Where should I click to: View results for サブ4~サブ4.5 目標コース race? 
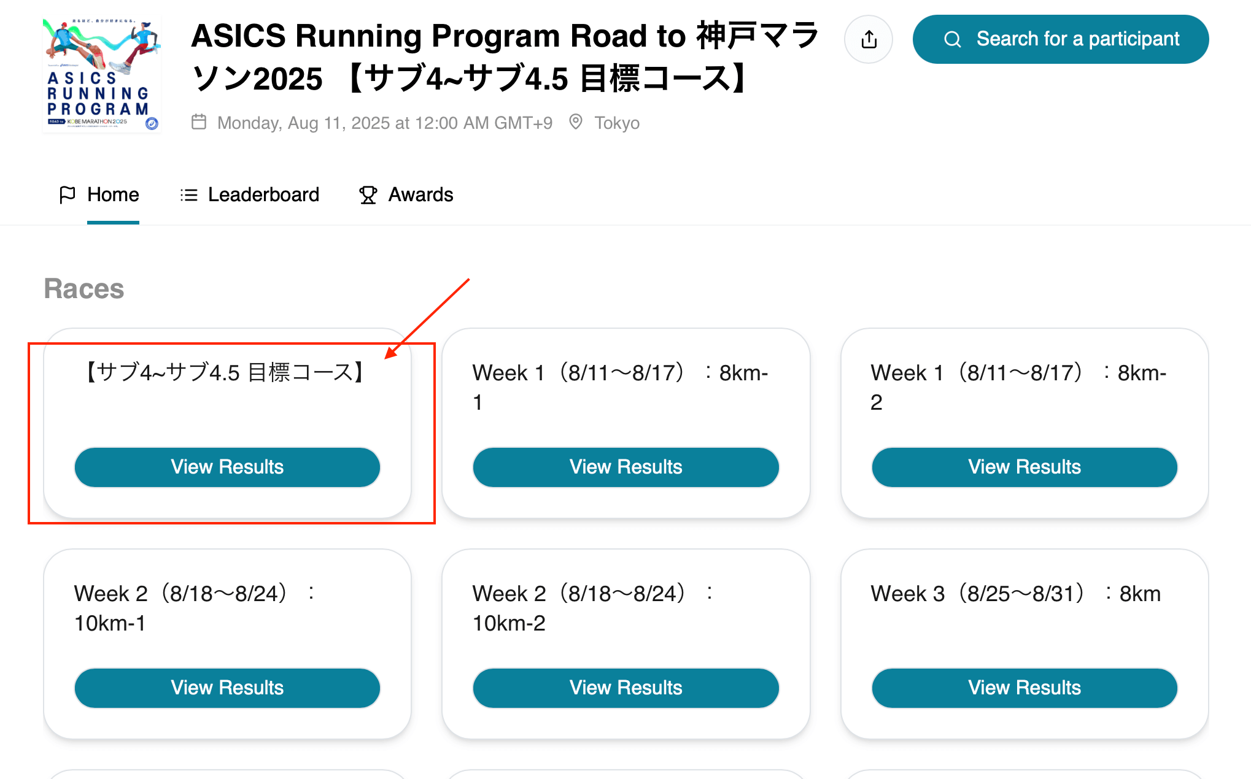click(x=227, y=467)
